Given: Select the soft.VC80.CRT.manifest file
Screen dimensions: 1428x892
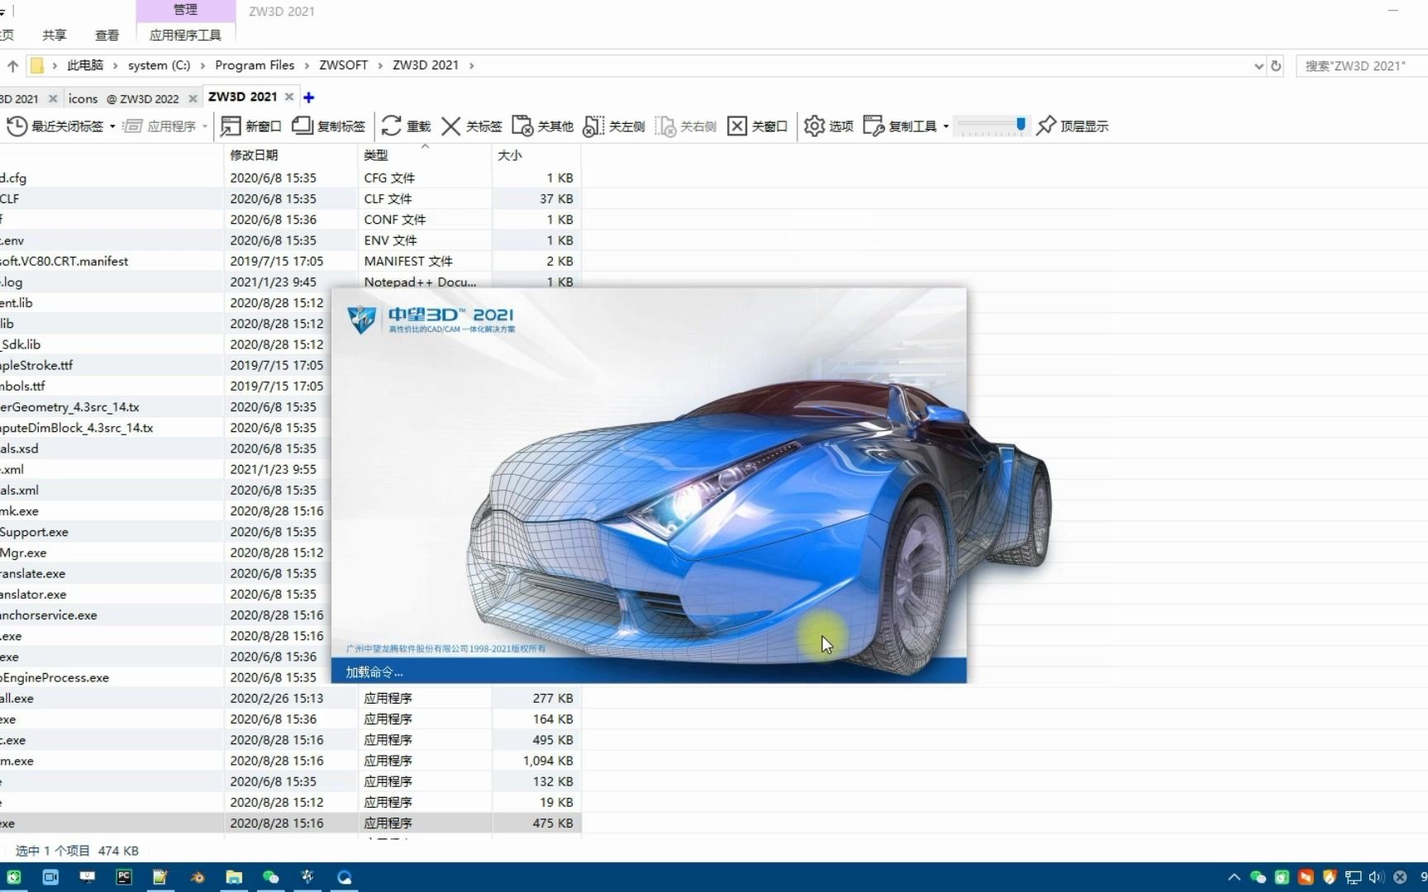Looking at the screenshot, I should (x=290, y=261).
